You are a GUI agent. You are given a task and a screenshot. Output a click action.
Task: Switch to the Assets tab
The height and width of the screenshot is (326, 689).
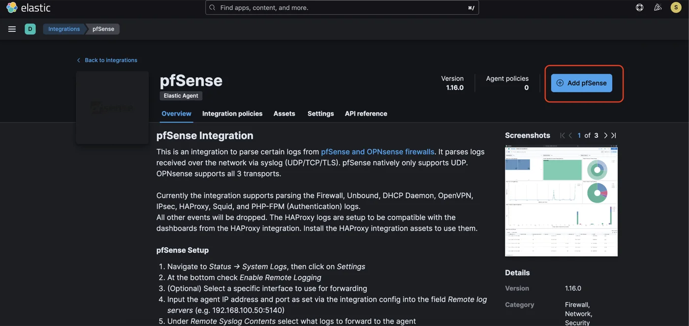[284, 114]
